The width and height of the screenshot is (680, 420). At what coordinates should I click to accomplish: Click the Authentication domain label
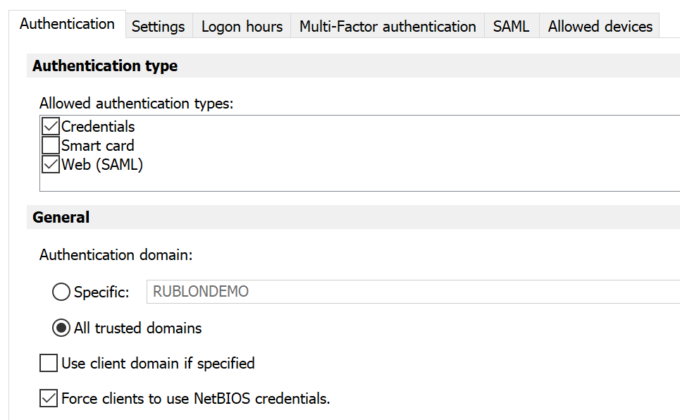[x=116, y=255]
